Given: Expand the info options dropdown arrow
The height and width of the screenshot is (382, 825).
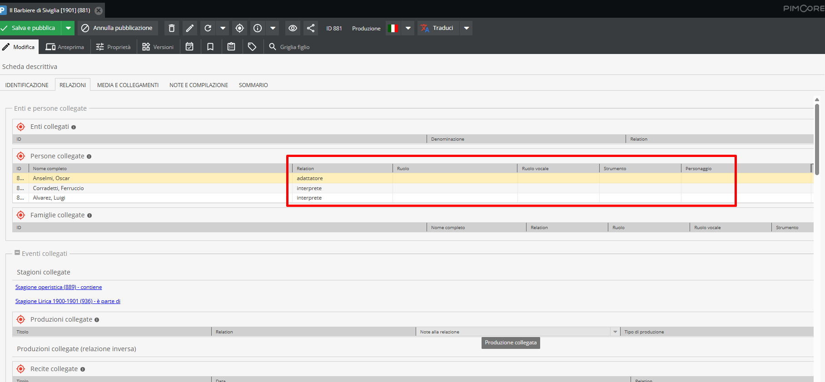Looking at the screenshot, I should click(x=273, y=28).
